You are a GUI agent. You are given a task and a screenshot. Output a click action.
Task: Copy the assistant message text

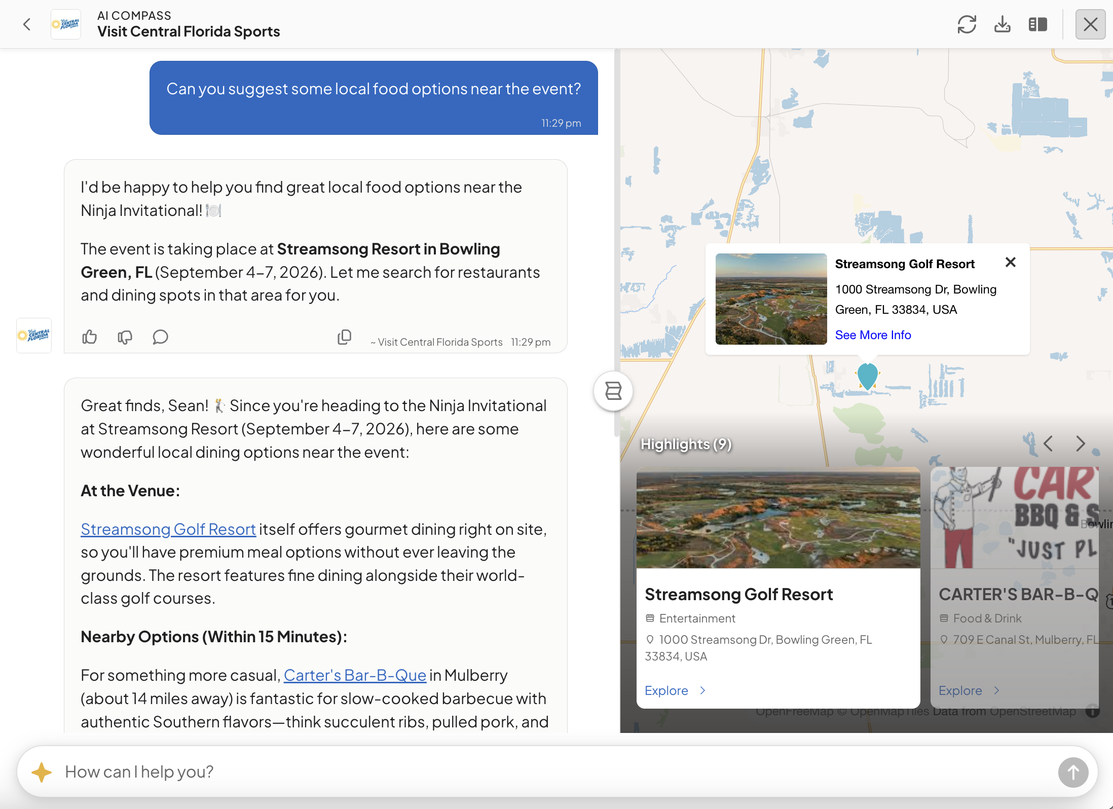pyautogui.click(x=345, y=337)
